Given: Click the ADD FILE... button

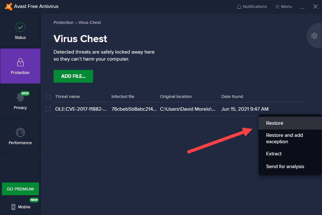Looking at the screenshot, I should click(73, 76).
